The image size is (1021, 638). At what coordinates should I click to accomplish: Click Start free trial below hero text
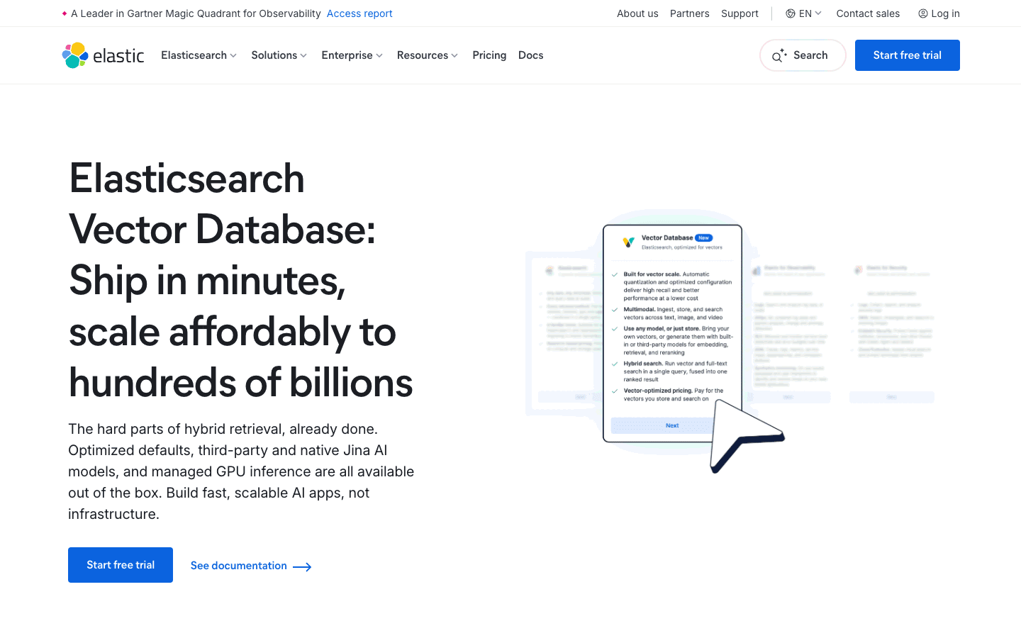pos(121,565)
